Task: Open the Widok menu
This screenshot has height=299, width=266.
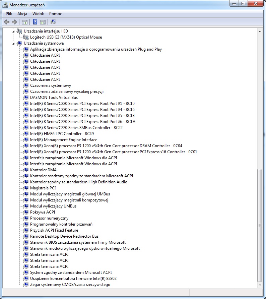Action: (x=38, y=14)
